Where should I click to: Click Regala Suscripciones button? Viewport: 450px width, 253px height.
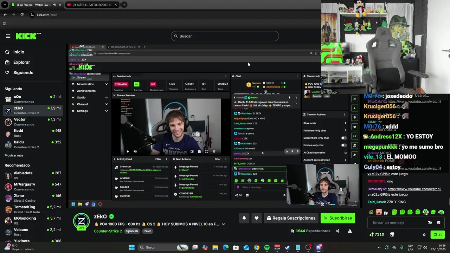pos(291,218)
